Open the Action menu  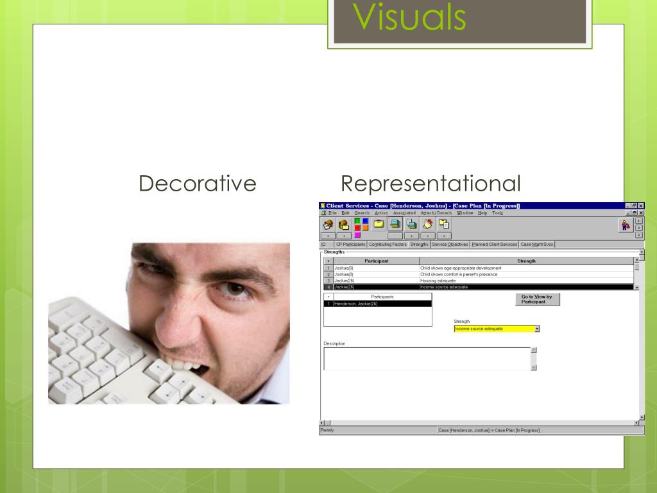381,213
